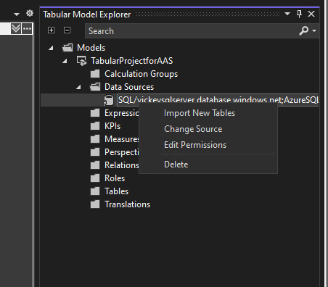Toggle auto hide pin for Tabular Model Explorer
Viewport: 328px width, 287px height.
tap(299, 14)
